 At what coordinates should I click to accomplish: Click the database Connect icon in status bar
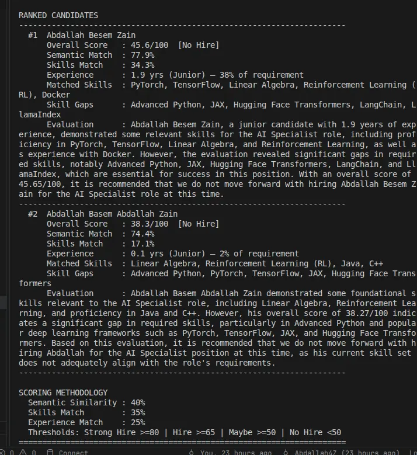pos(50,452)
